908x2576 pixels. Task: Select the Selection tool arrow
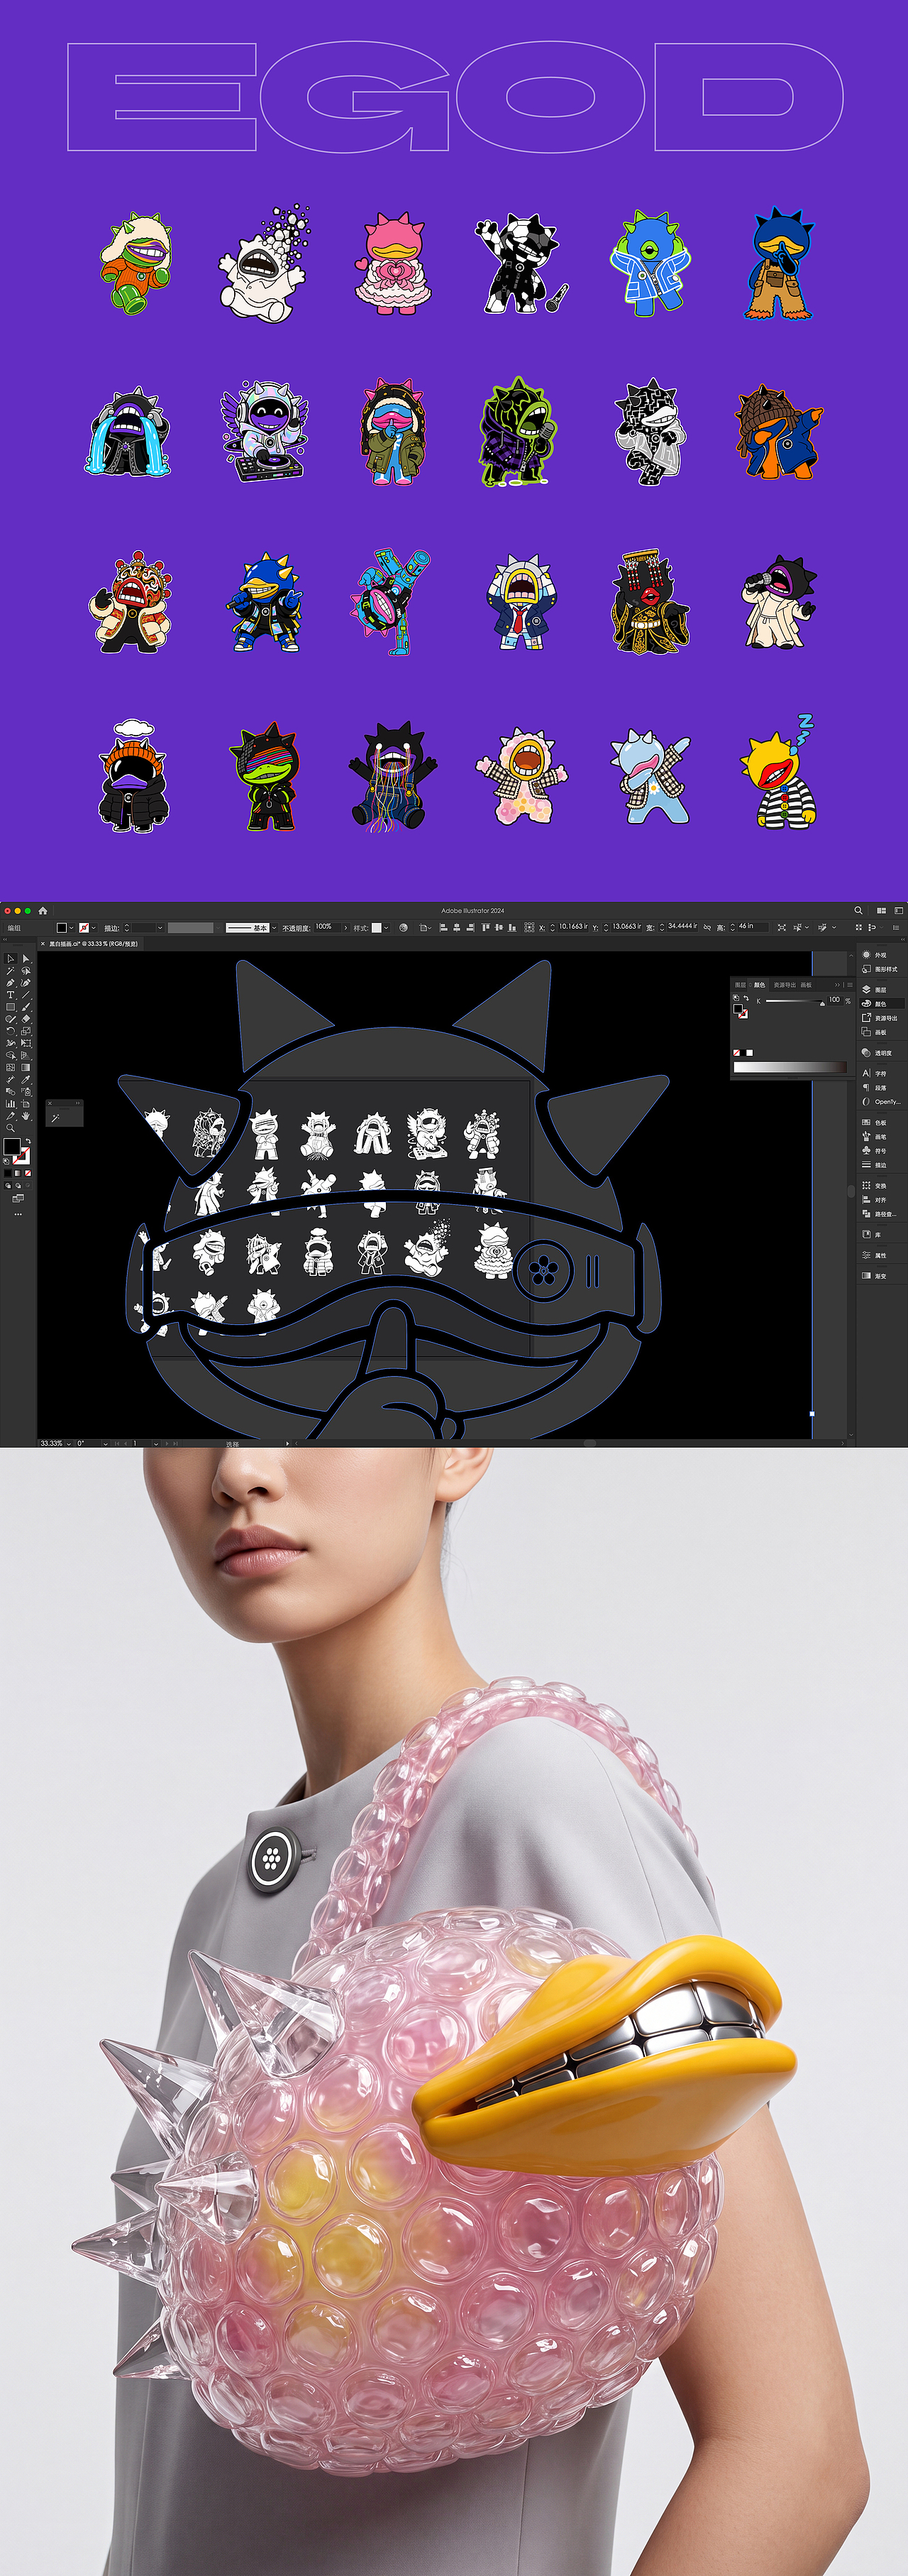10,959
